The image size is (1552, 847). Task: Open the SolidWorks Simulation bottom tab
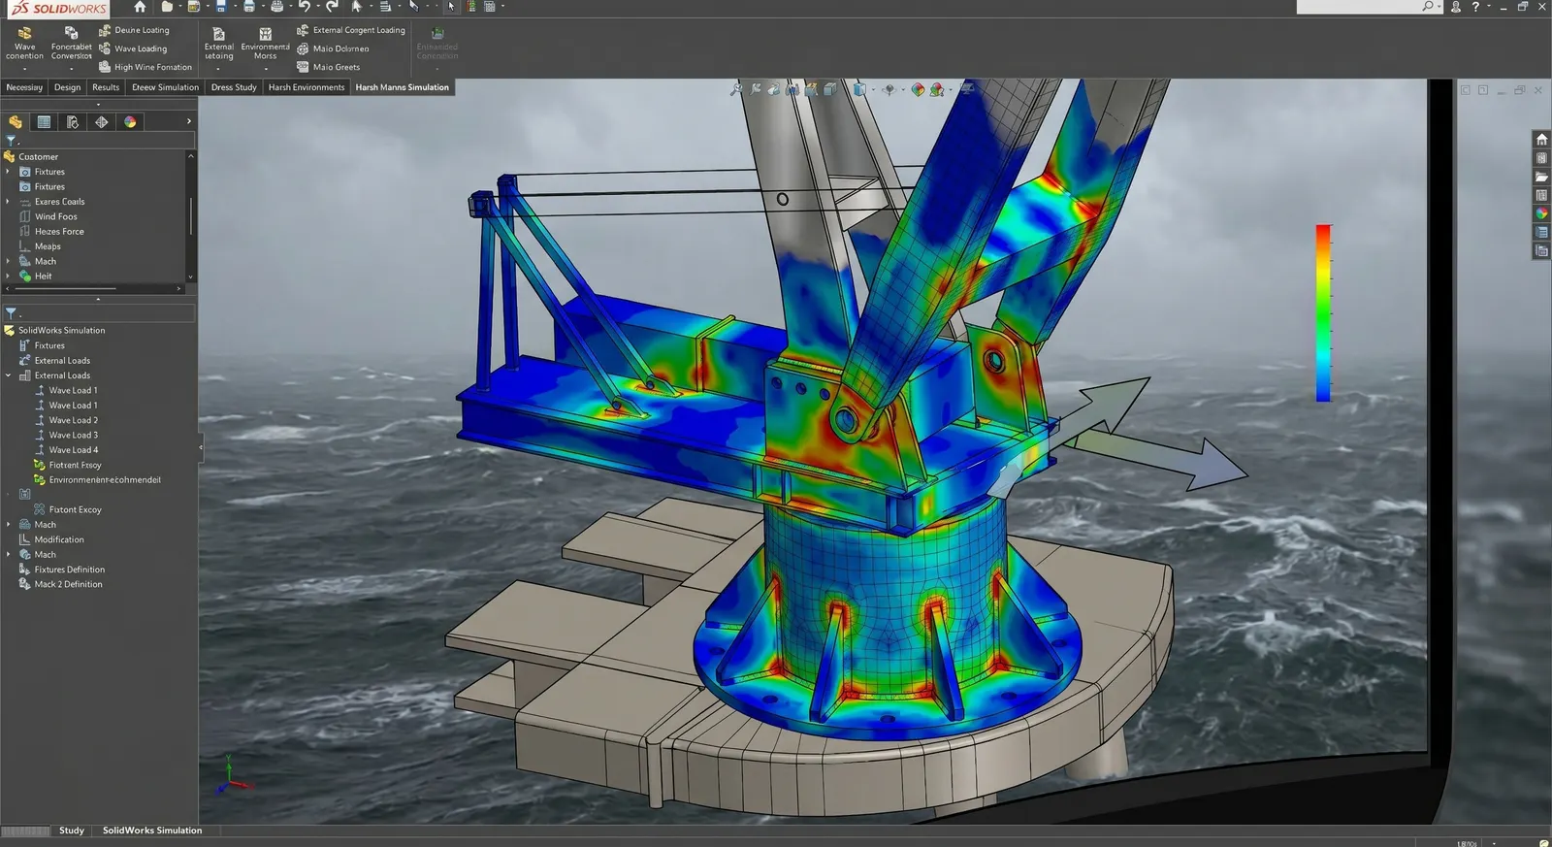click(x=152, y=831)
